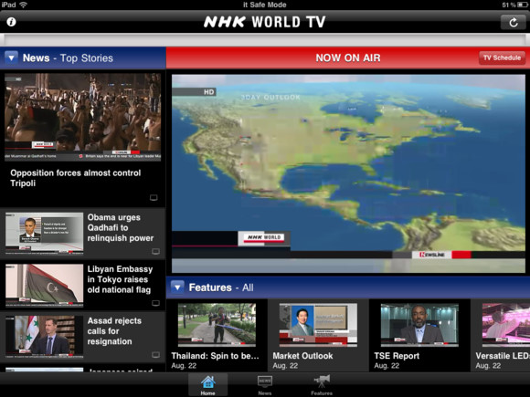Viewport: 530px width, 397px height.
Task: Click video icon on Obama story
Action: [155, 251]
